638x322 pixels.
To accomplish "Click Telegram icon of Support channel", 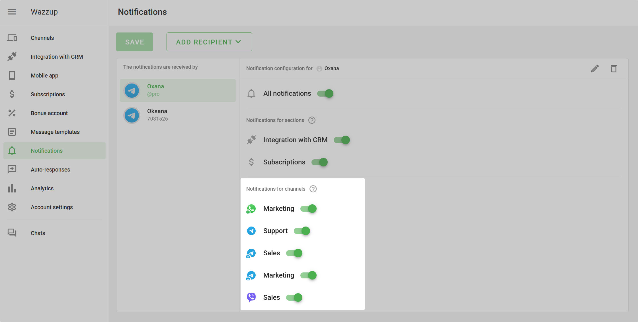I will click(x=251, y=231).
